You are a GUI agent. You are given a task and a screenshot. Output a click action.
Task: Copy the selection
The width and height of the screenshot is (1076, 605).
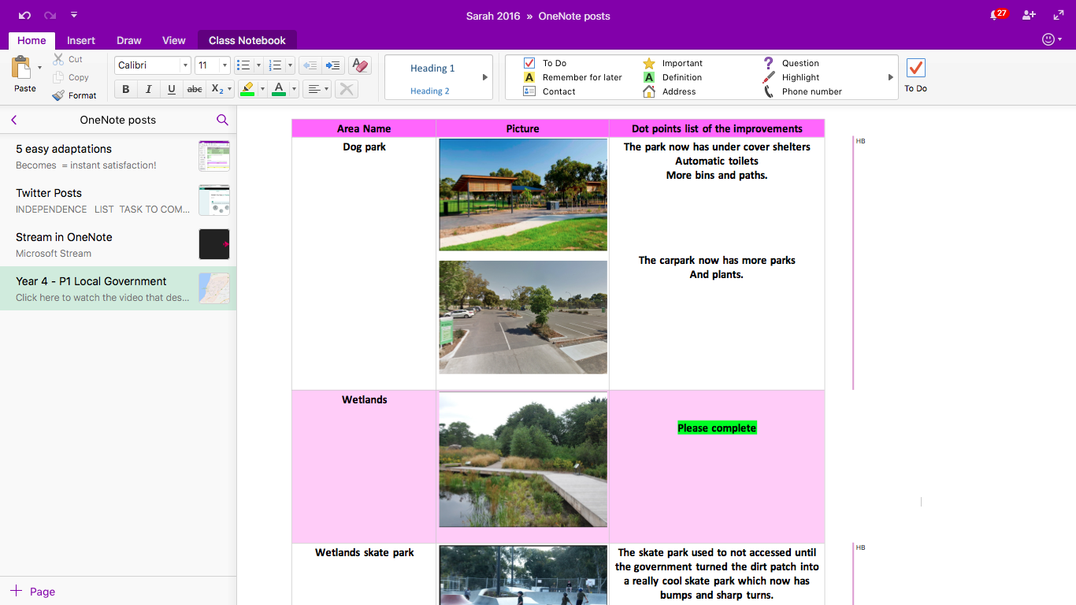(x=71, y=77)
